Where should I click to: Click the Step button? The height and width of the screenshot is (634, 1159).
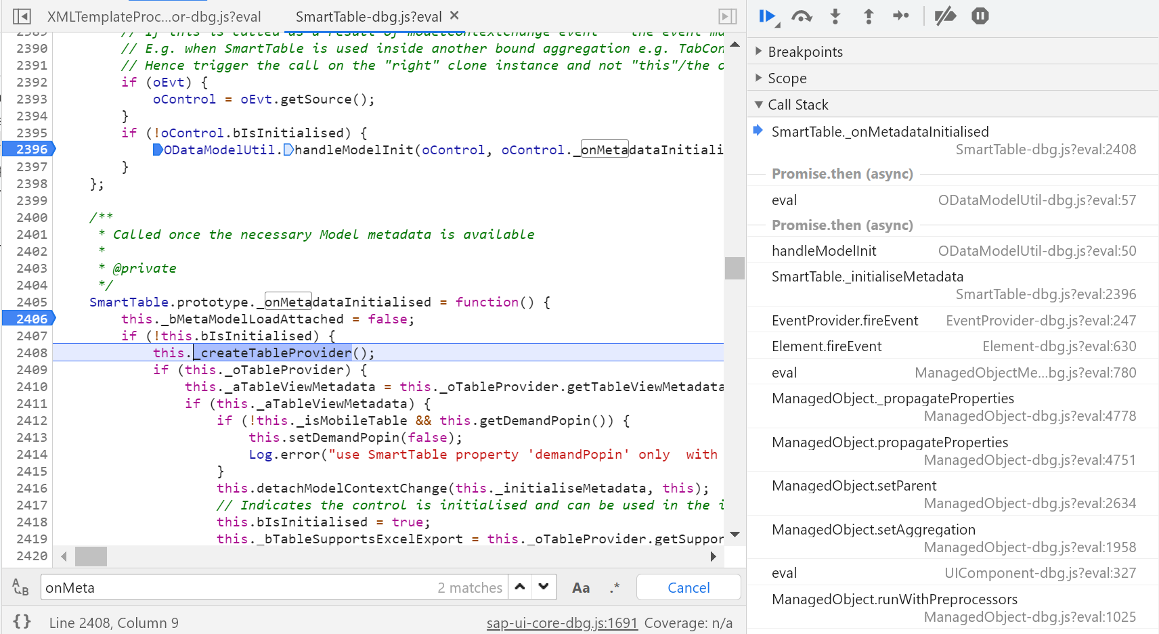[x=901, y=16]
